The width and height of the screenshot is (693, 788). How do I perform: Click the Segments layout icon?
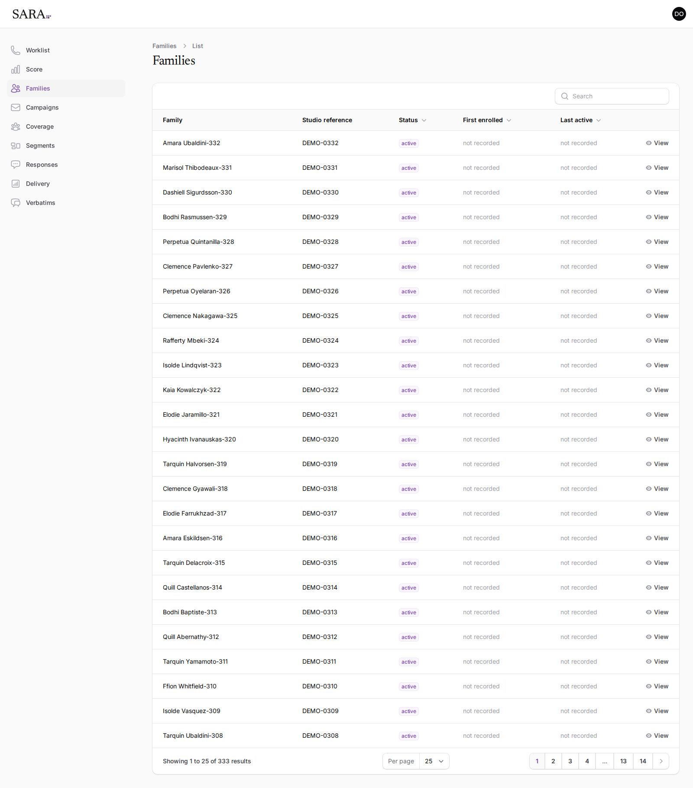click(16, 146)
